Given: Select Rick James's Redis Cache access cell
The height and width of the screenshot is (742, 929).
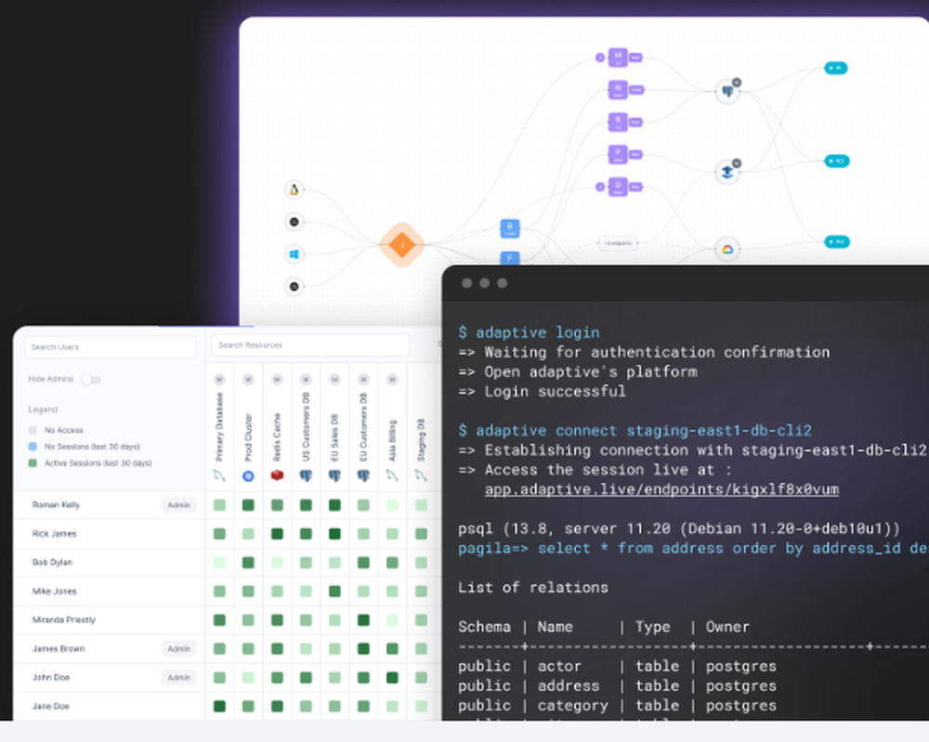Looking at the screenshot, I should pyautogui.click(x=277, y=534).
